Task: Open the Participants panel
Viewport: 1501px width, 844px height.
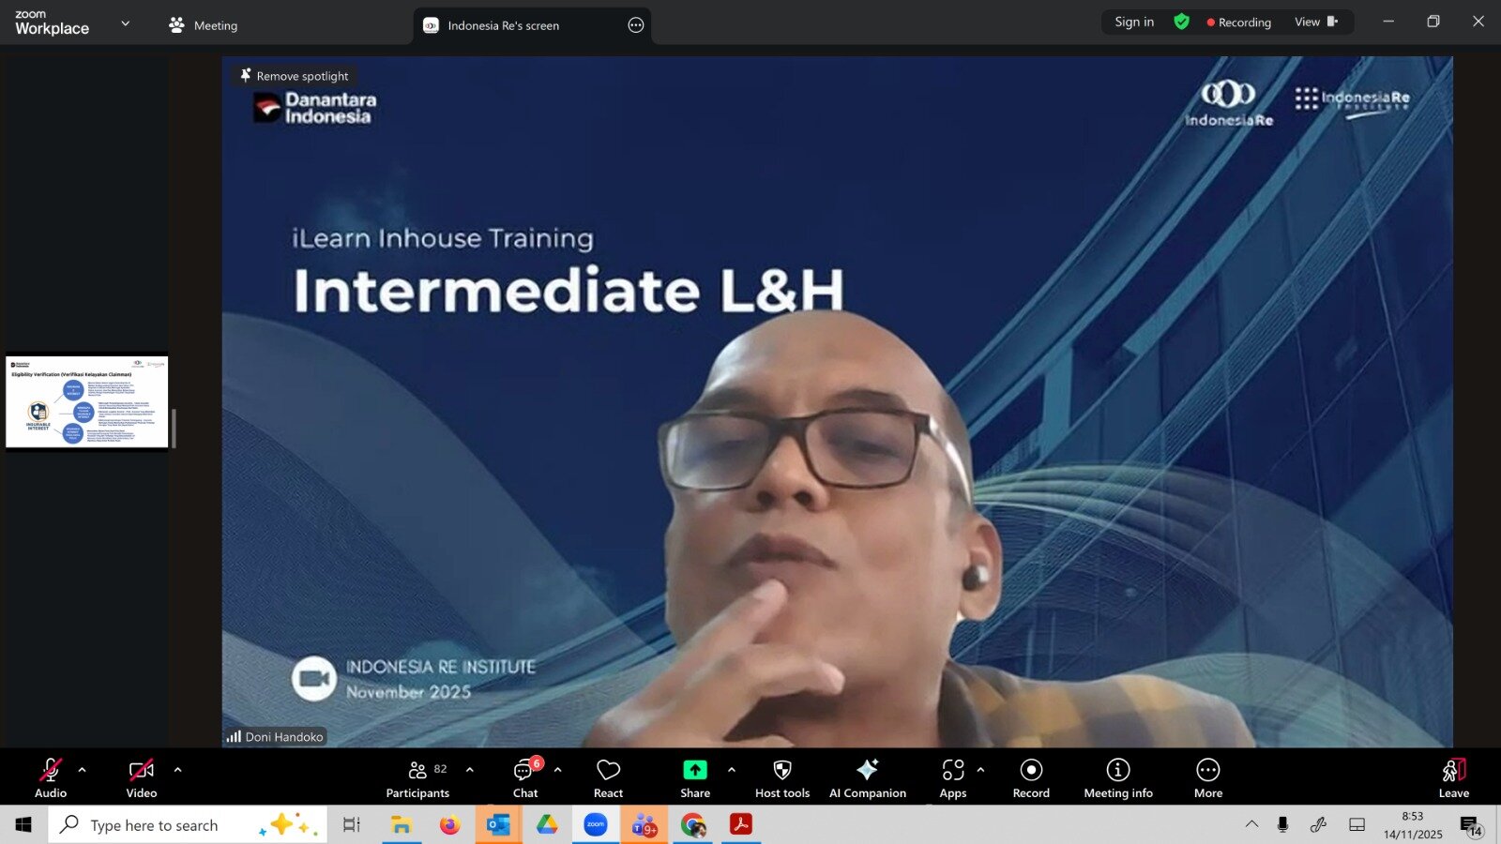Action: click(417, 778)
